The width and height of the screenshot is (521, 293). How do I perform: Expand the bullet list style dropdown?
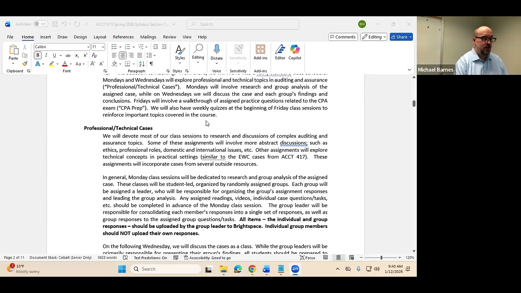120,47
